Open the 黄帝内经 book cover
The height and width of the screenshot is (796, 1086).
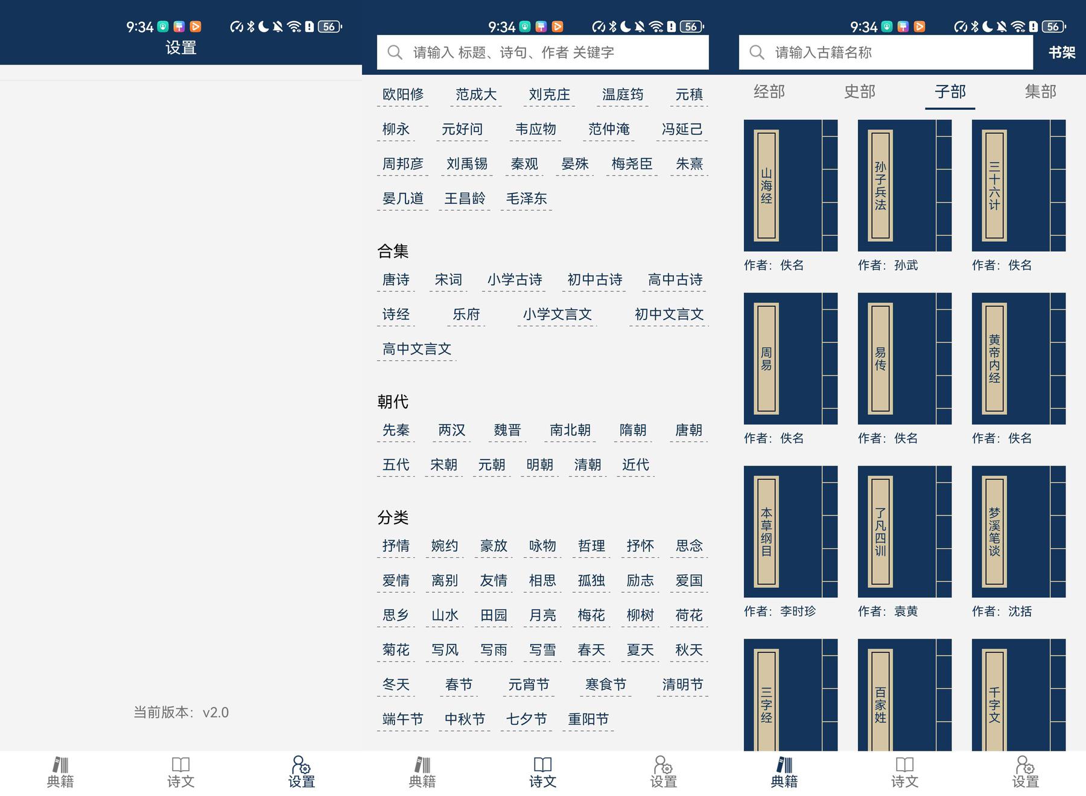[1018, 359]
